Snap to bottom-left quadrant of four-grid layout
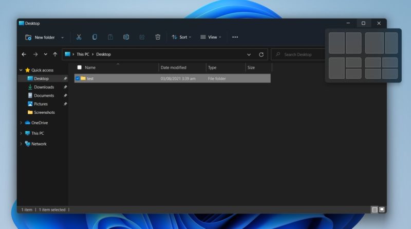Image resolution: width=411 pixels, height=229 pixels. point(373,74)
